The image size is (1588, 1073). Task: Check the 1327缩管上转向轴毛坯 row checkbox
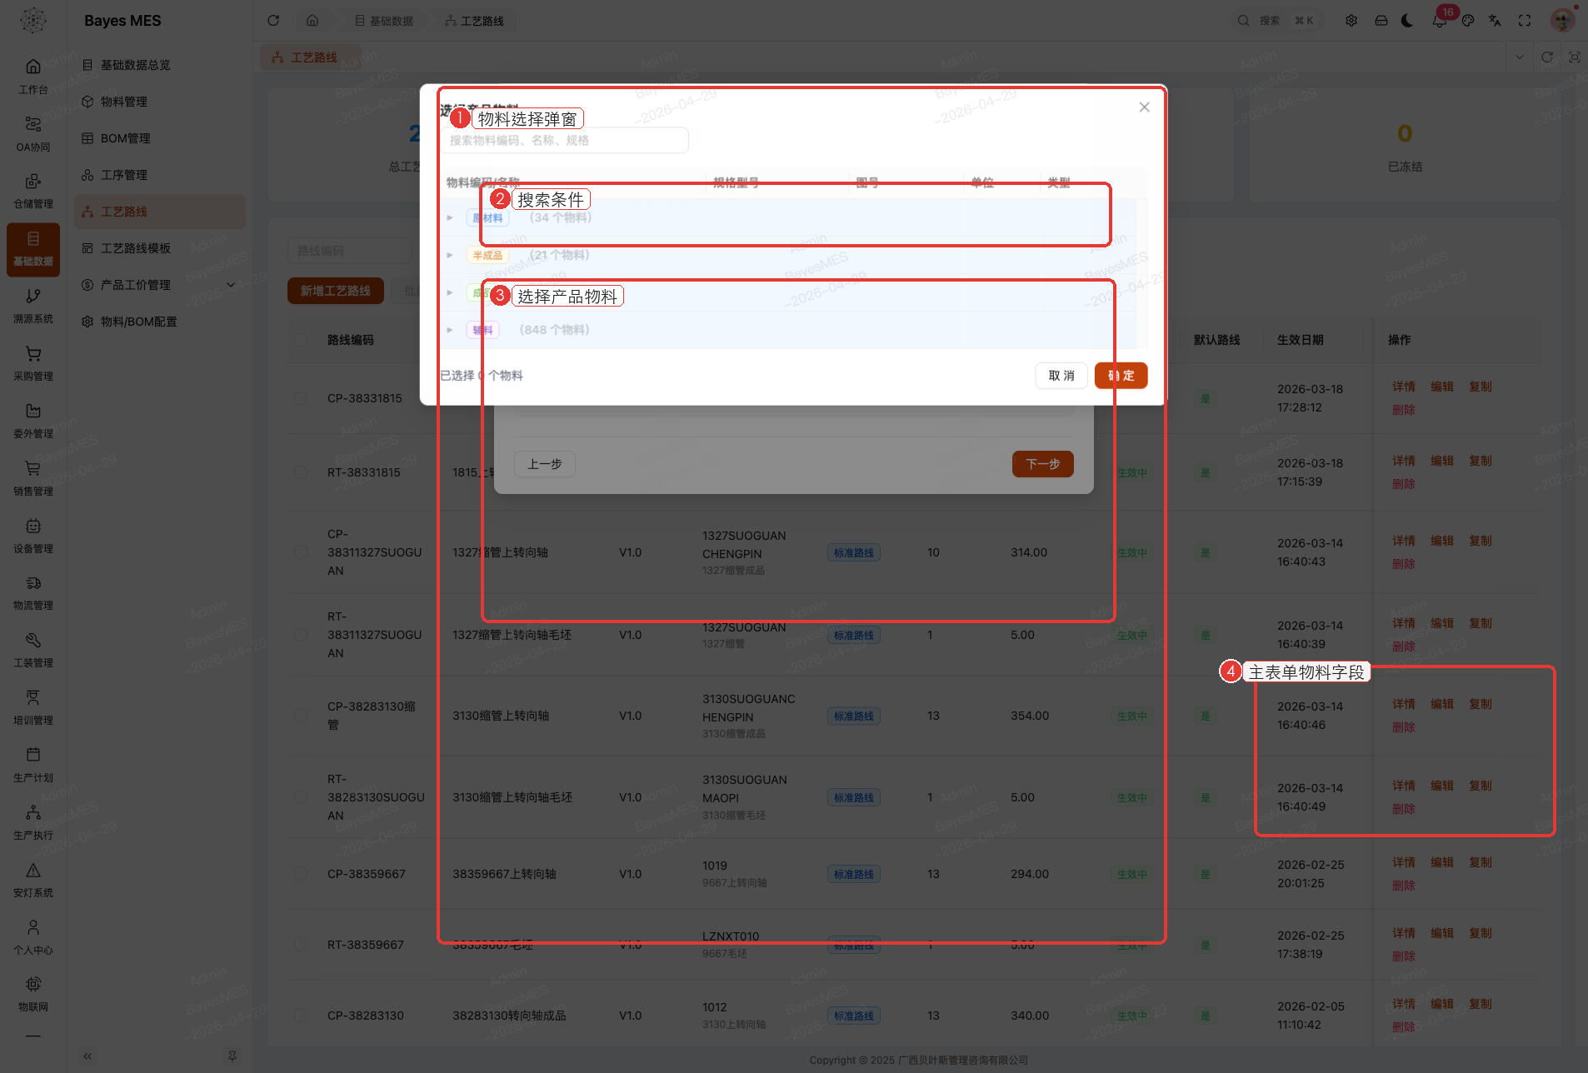coord(301,635)
